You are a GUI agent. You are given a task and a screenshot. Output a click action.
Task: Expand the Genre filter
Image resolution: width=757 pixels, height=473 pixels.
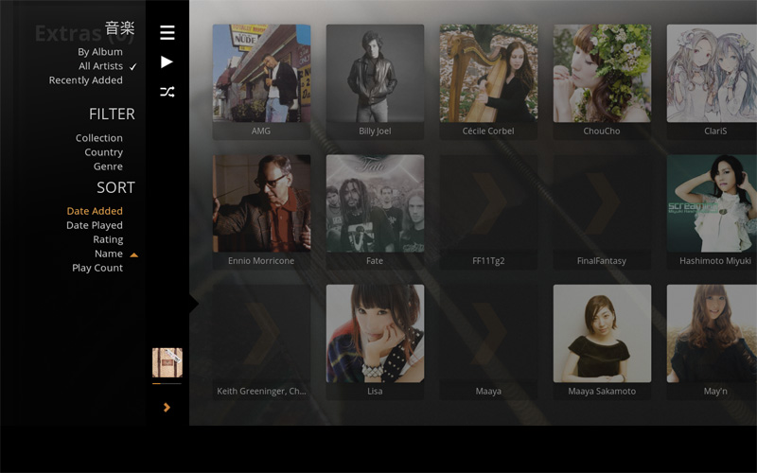[108, 166]
